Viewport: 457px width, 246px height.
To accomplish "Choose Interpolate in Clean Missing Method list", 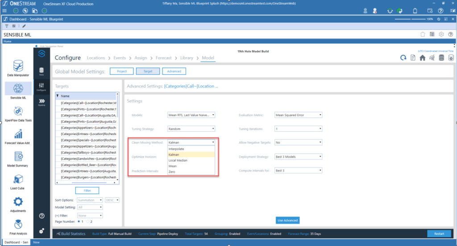I will (191, 149).
